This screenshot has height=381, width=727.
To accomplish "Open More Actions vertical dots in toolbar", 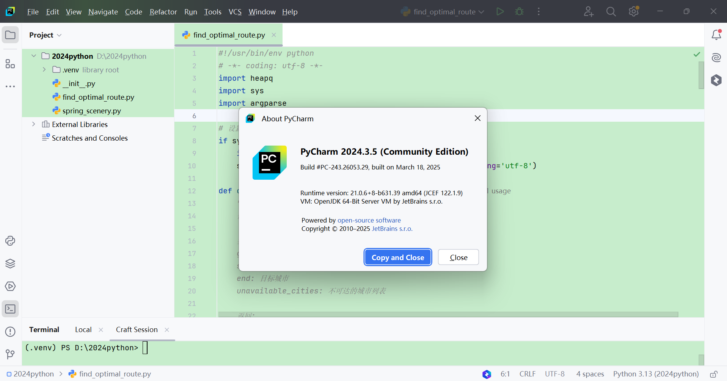I will point(539,12).
